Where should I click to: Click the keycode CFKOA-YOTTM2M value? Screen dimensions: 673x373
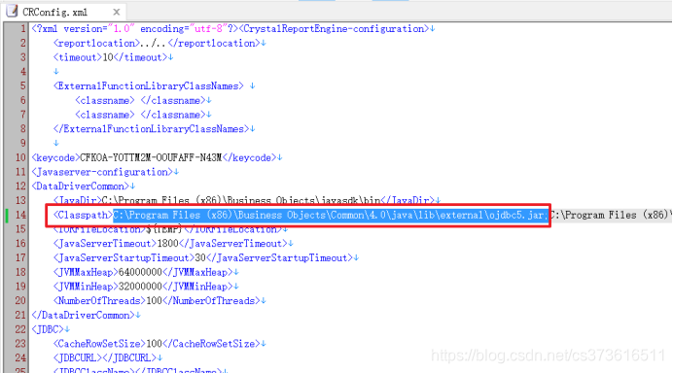tap(151, 157)
